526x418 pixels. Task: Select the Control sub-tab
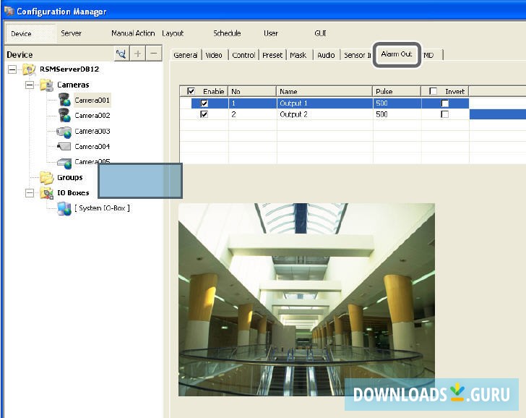coord(243,55)
